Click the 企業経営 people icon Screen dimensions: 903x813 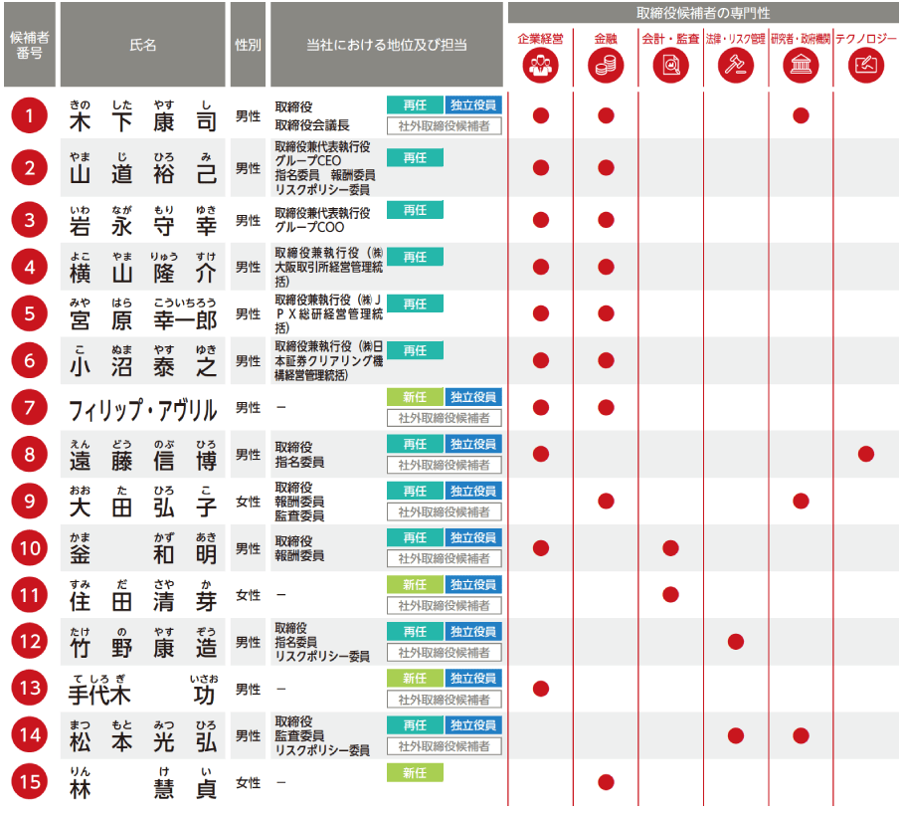point(541,66)
